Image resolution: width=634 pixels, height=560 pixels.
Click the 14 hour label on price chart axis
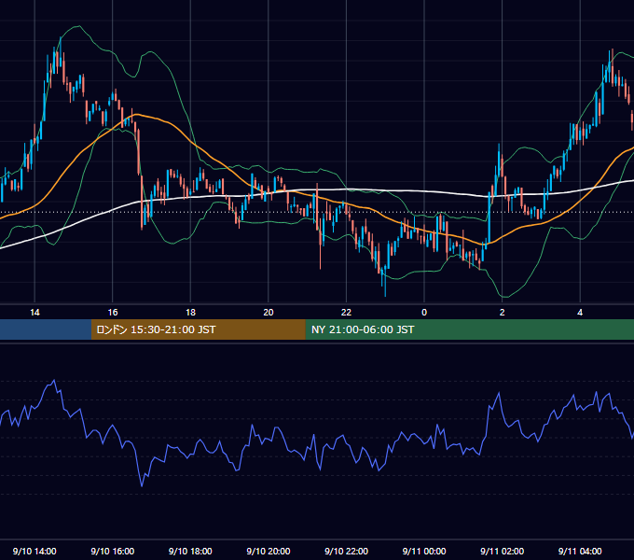pyautogui.click(x=34, y=313)
